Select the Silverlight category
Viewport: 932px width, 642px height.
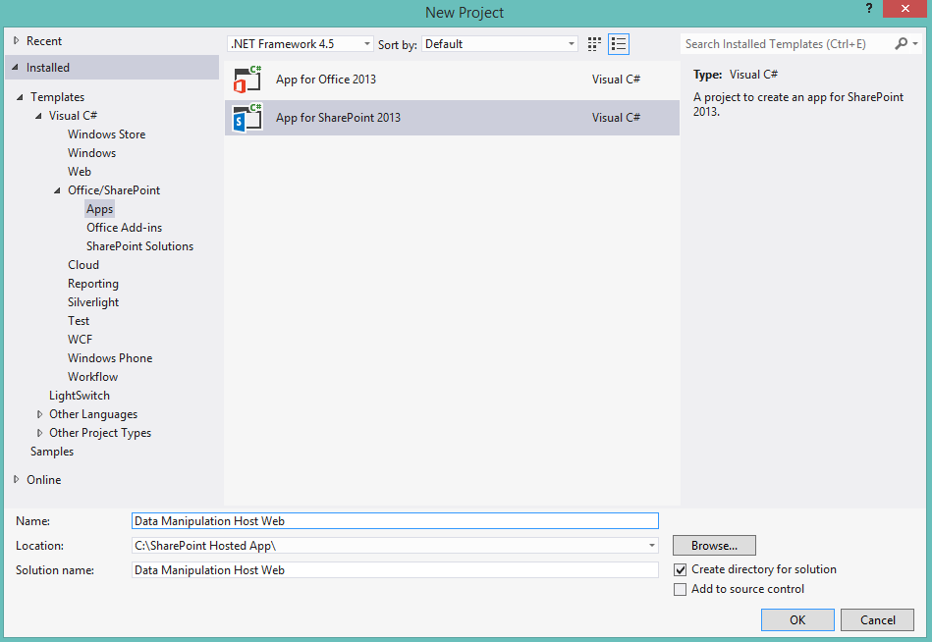click(92, 302)
